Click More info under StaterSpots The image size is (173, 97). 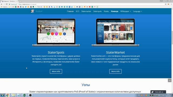click(x=56, y=71)
